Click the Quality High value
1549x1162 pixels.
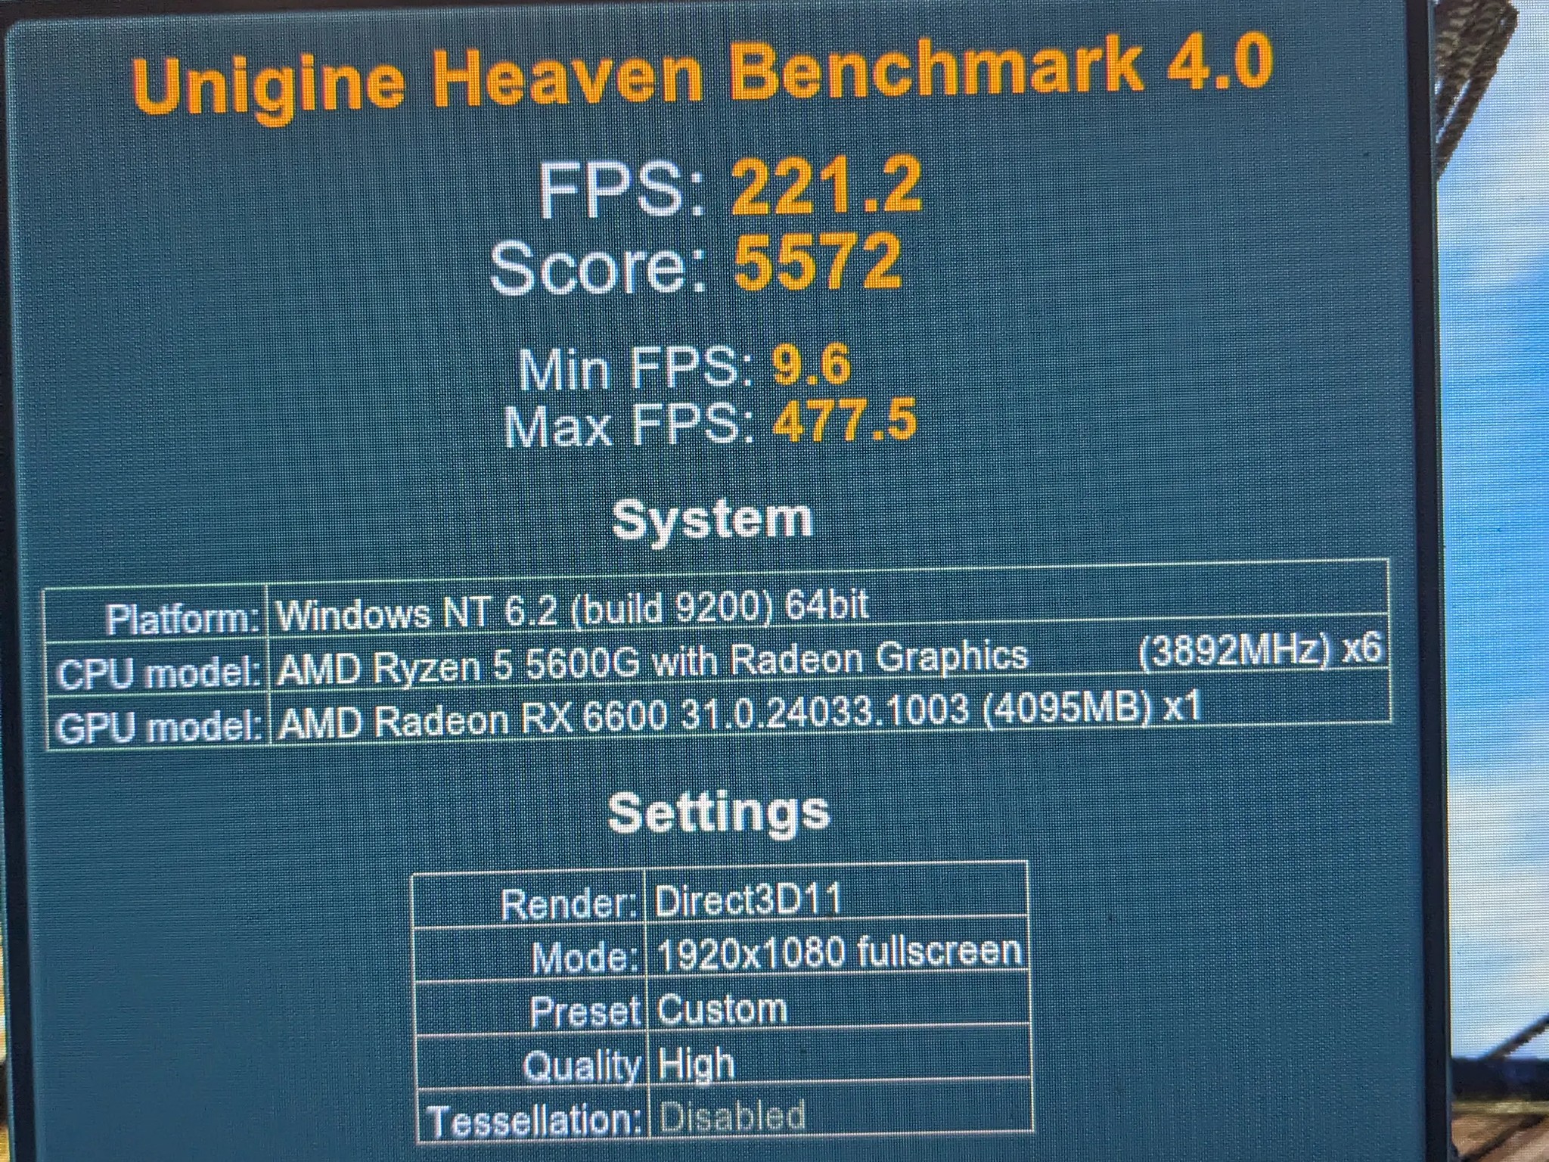click(696, 1064)
